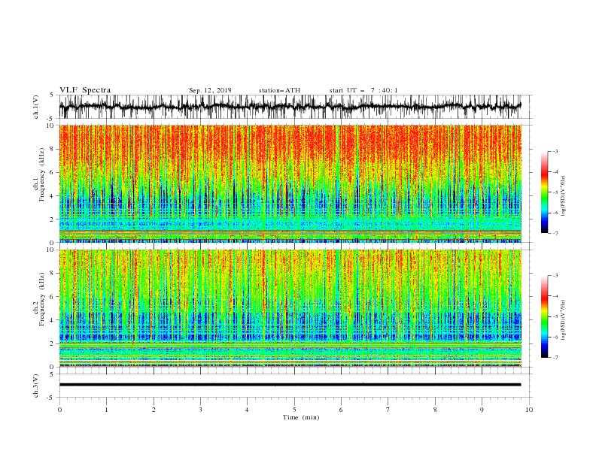Click the "5" tick on the ch.1(V) axis

coord(53,95)
